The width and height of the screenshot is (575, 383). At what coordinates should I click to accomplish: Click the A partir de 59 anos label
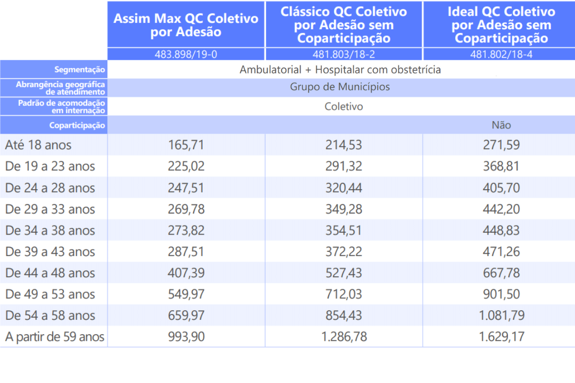tap(54, 337)
